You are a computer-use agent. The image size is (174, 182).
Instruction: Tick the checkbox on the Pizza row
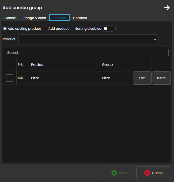coord(10,78)
